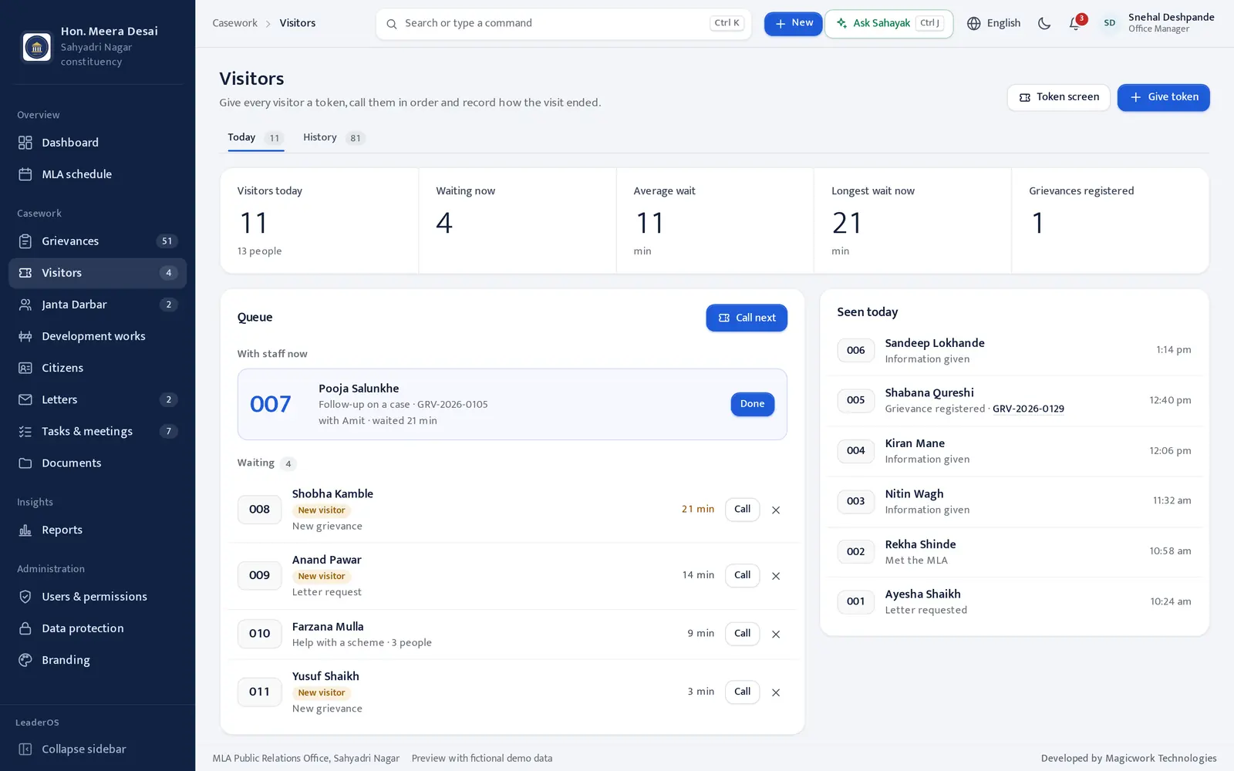Open Letters section
The height and width of the screenshot is (771, 1234).
pos(97,399)
